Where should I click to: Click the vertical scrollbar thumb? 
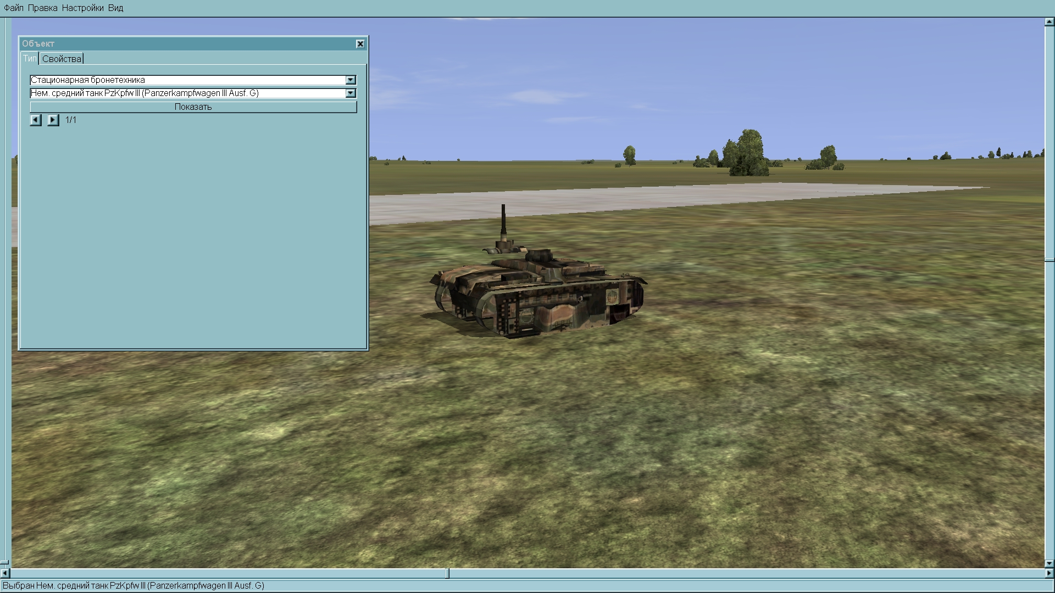click(1049, 260)
